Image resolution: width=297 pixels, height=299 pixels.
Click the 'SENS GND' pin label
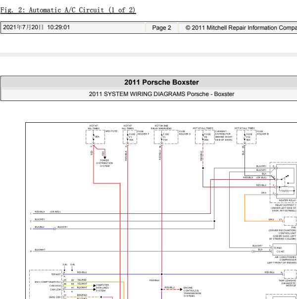(x=55, y=297)
